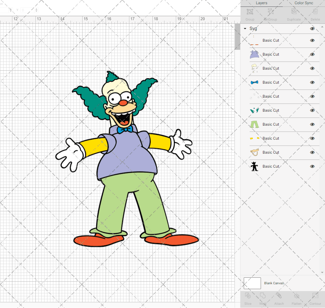Click Layers panel scroll-up arrow

click(322, 27)
